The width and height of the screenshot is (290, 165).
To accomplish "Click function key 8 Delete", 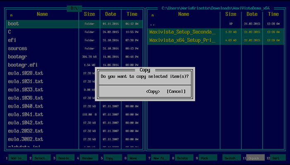I will point(184,158).
